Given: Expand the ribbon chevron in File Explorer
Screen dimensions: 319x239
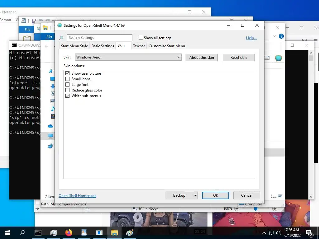Looking at the screenshot, I should coord(274,36).
